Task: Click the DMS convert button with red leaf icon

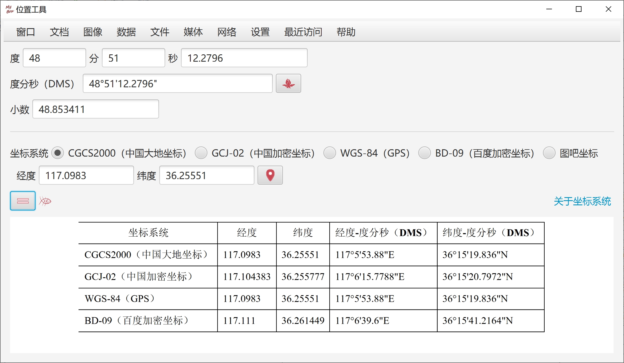Action: 288,83
